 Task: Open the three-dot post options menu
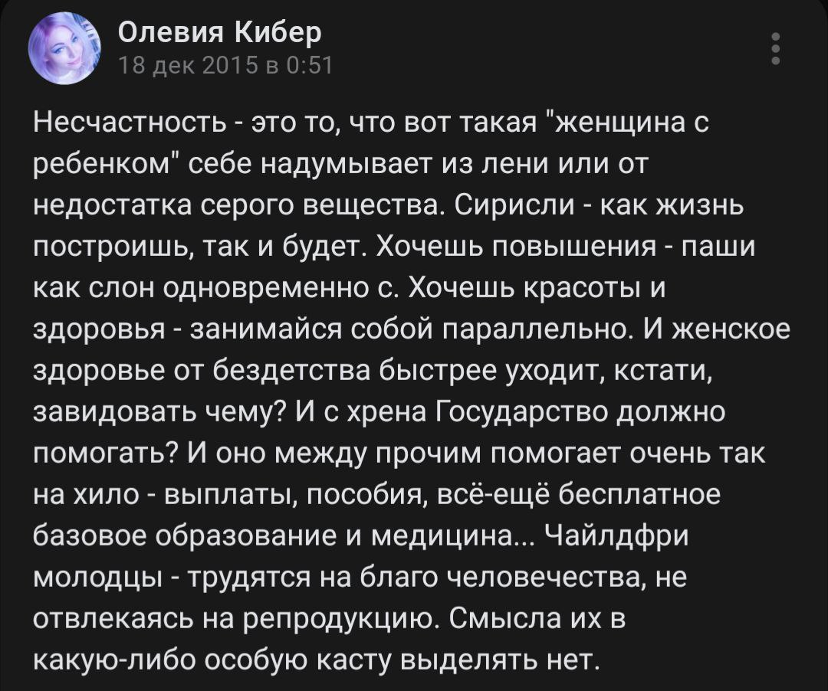776,48
